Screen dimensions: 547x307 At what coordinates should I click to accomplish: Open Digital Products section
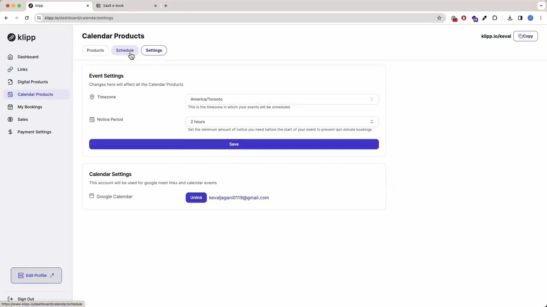pyautogui.click(x=32, y=81)
